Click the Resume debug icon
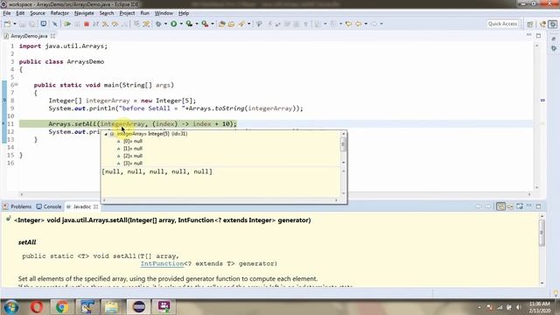 (67, 24)
